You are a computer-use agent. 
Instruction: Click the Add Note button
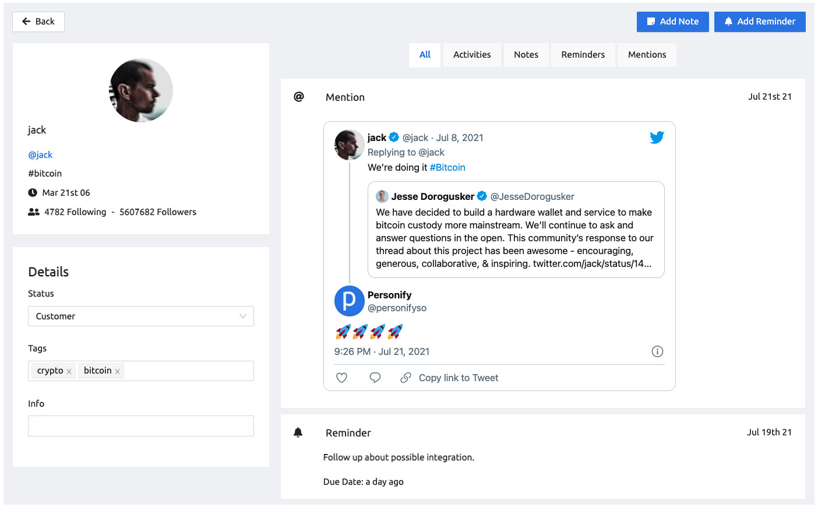point(672,22)
